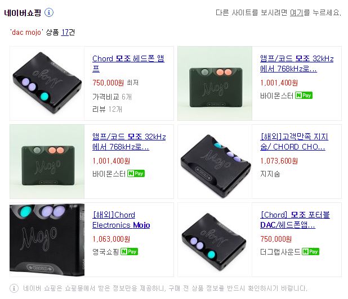Open '[해외]고객만족 지지숨/ CHORD CHO...' link
This screenshot has width=348, height=299.
[x=294, y=142]
